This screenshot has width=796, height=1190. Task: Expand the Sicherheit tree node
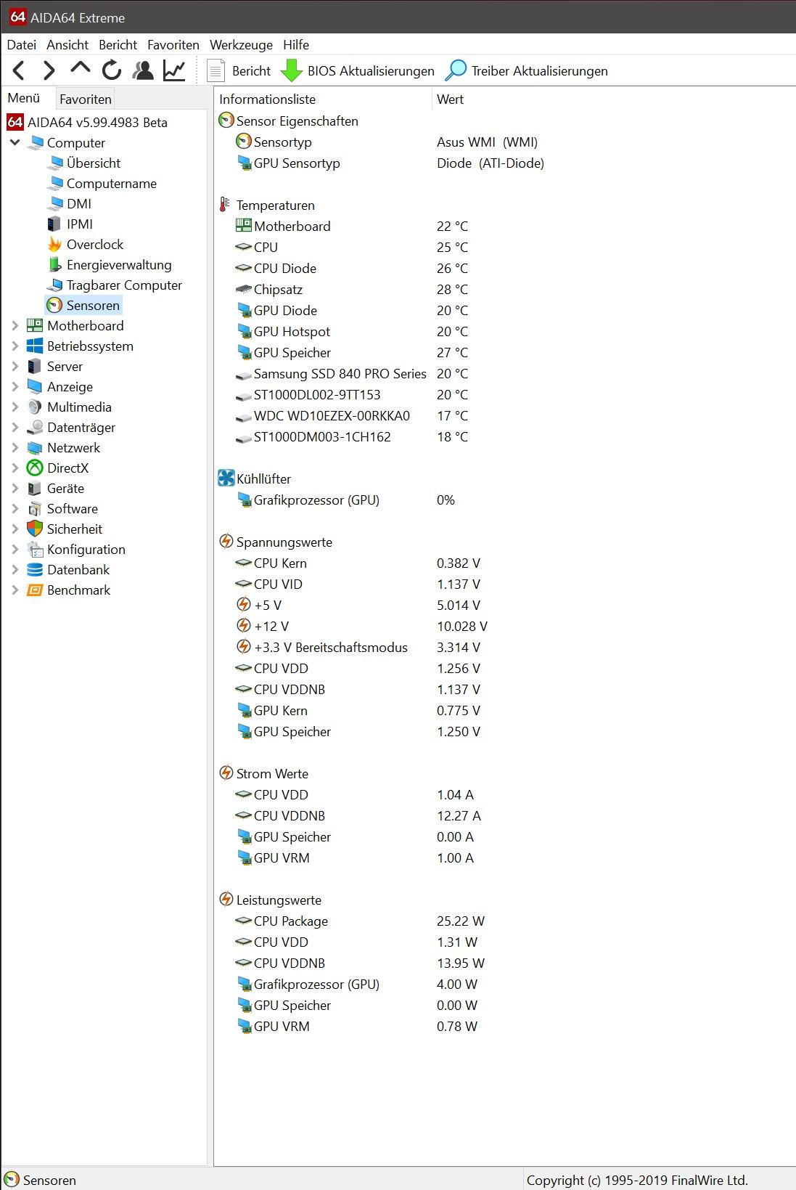[15, 529]
